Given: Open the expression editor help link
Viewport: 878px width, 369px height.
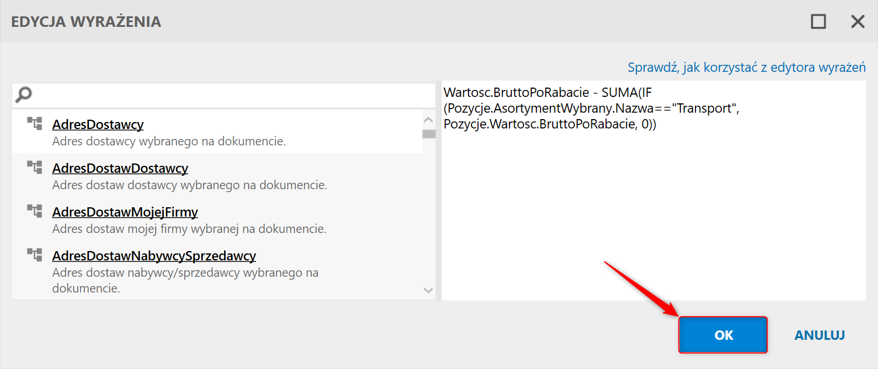Looking at the screenshot, I should (746, 67).
